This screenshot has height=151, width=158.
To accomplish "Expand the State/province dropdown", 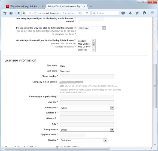I will [87, 130].
